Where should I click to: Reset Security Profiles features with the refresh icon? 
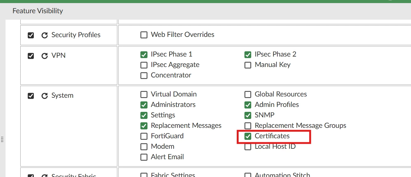(45, 35)
